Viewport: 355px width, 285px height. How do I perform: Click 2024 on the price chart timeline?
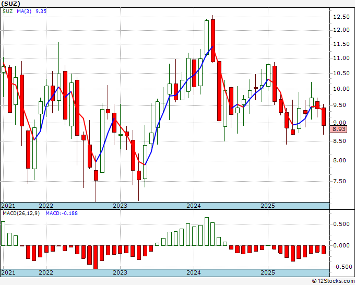(194, 206)
